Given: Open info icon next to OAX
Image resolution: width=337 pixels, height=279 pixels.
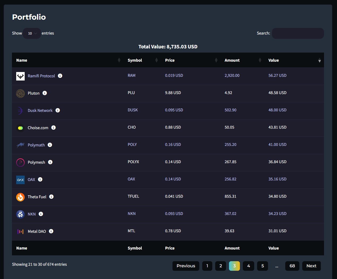Looking at the screenshot, I should click(40, 179).
